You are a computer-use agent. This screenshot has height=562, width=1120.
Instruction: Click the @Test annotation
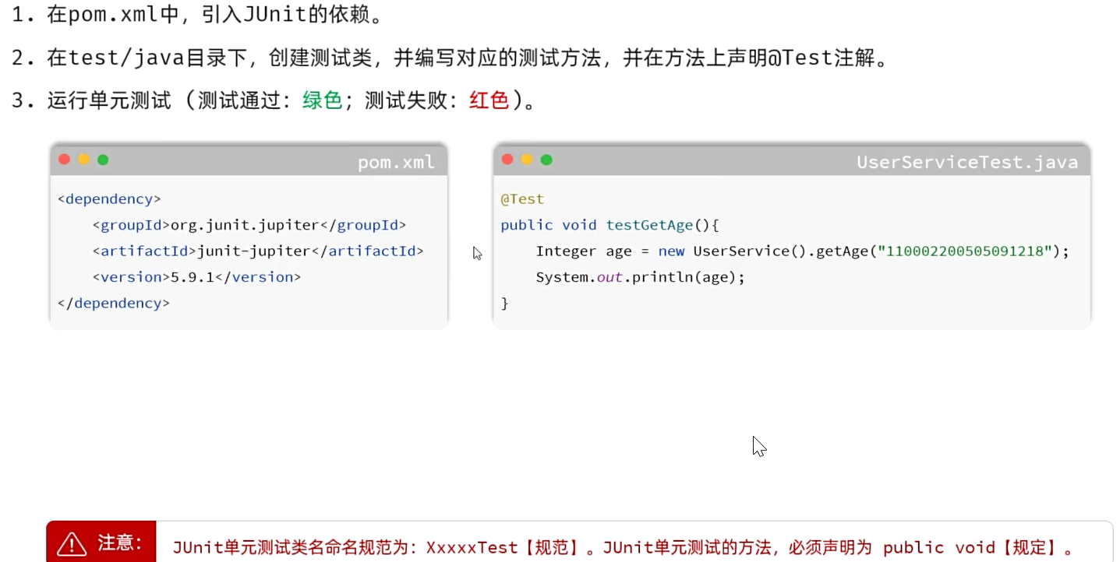tap(522, 199)
